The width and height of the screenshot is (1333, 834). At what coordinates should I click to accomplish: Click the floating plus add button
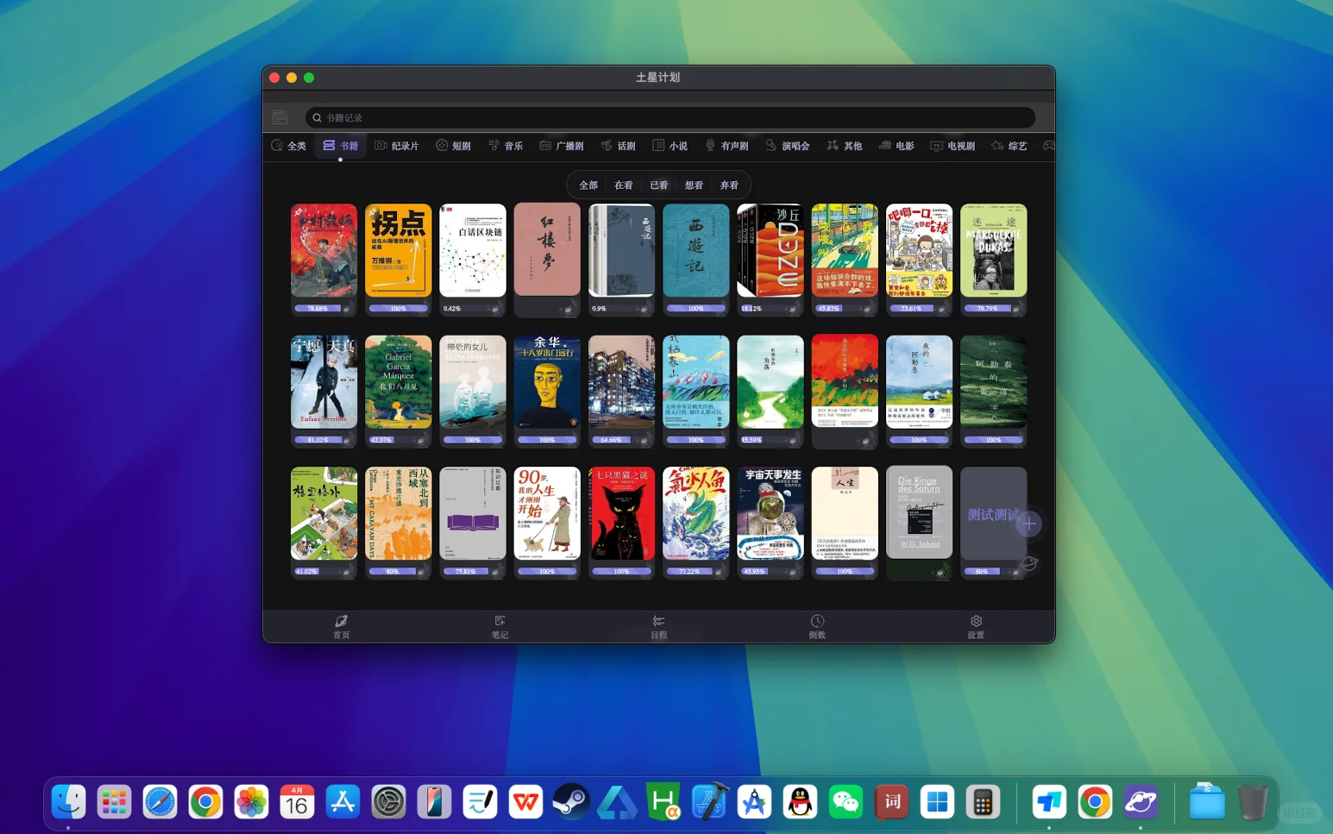click(x=1028, y=524)
